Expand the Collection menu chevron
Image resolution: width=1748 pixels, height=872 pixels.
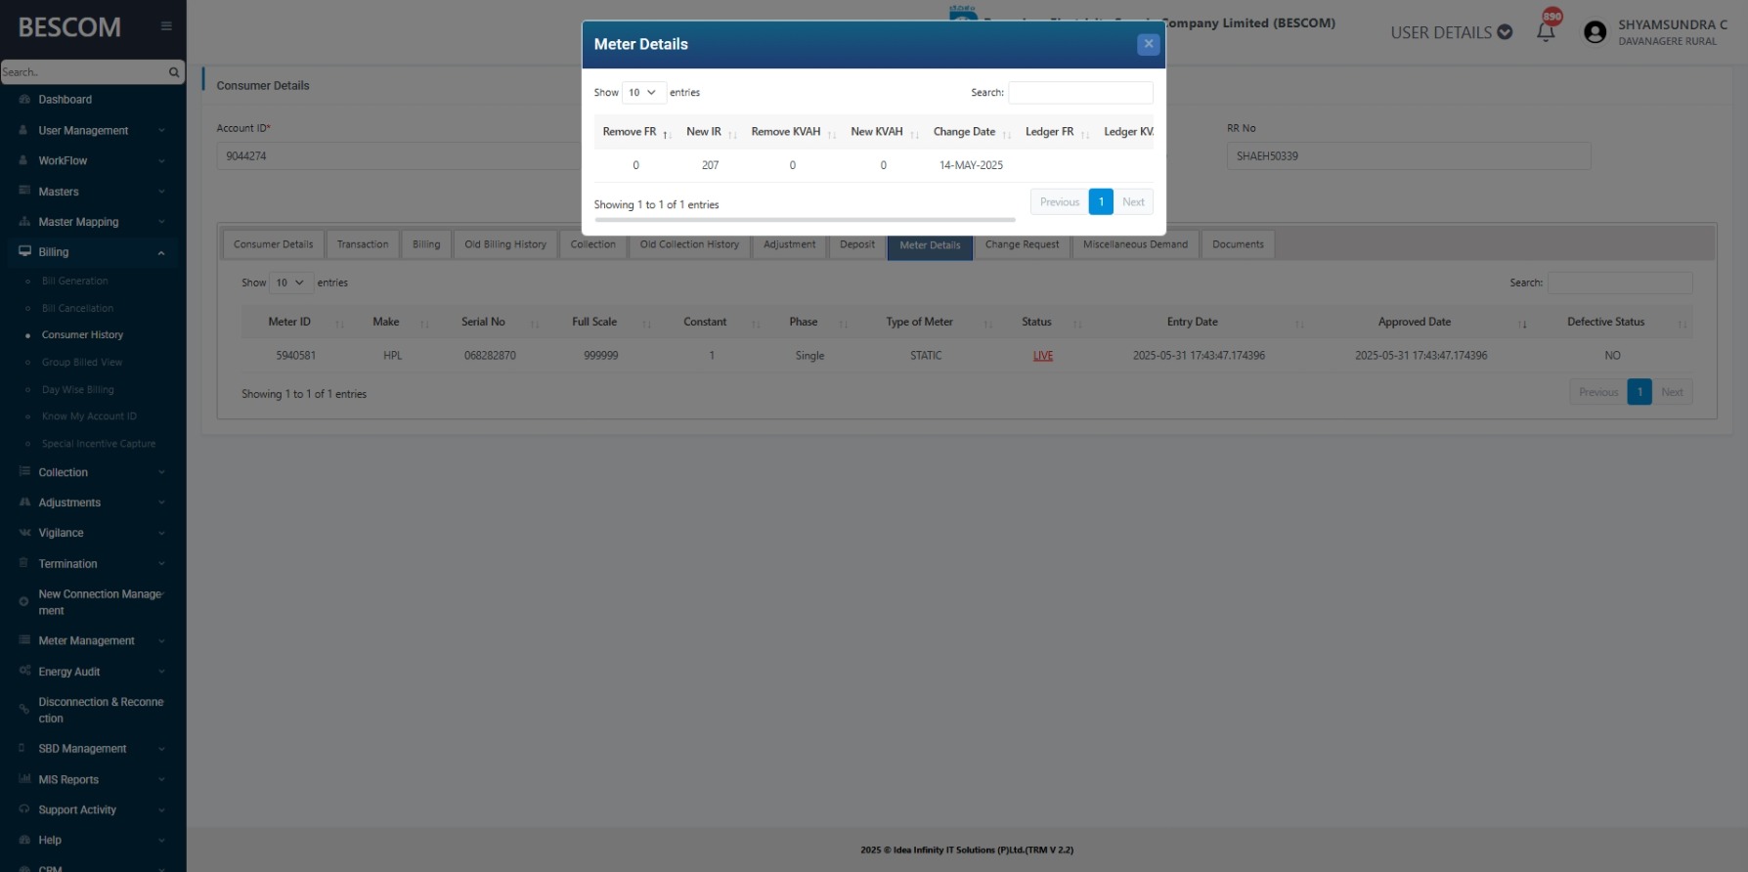[161, 473]
